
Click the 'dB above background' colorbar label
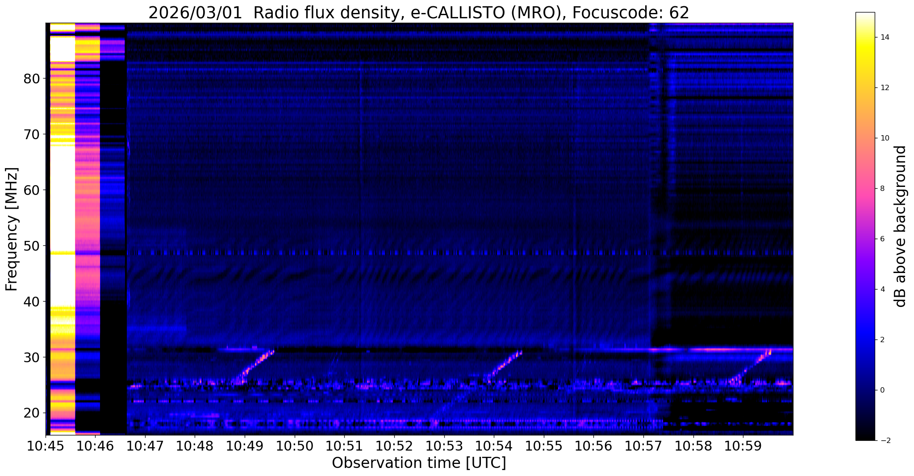coord(901,226)
